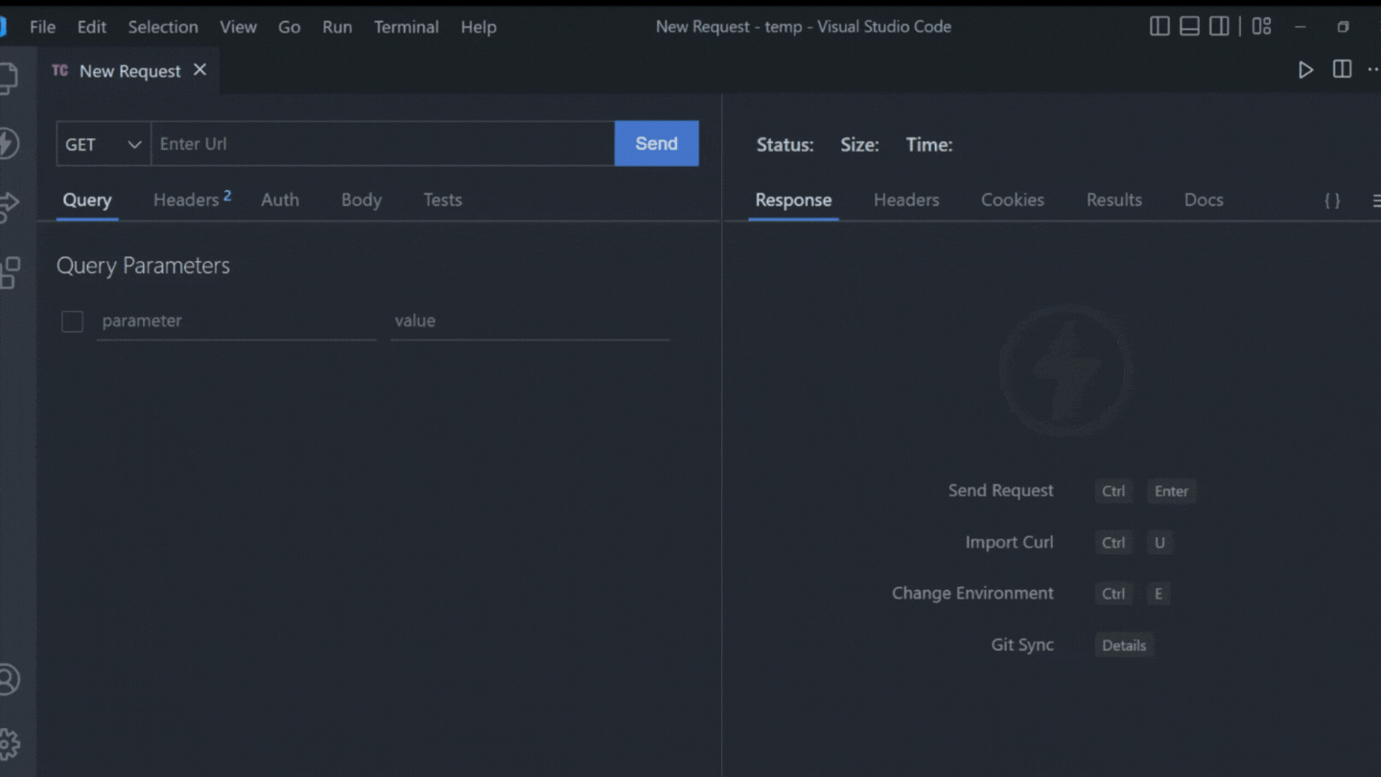Click the Enter Url input field
Viewport: 1381px width, 777px height.
tap(382, 144)
